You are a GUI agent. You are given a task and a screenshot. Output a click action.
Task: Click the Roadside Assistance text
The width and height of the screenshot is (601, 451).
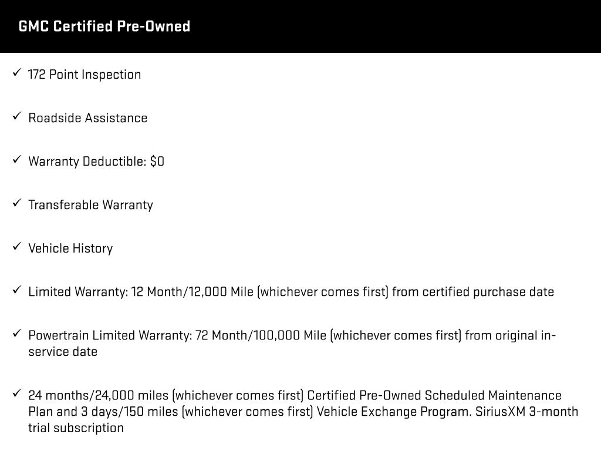pyautogui.click(x=87, y=118)
